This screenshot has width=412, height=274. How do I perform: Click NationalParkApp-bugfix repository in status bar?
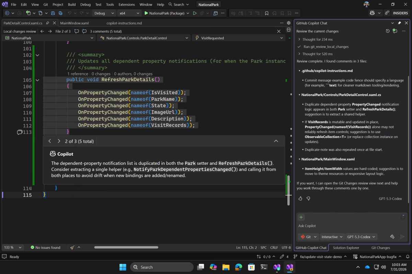click(x=377, y=257)
